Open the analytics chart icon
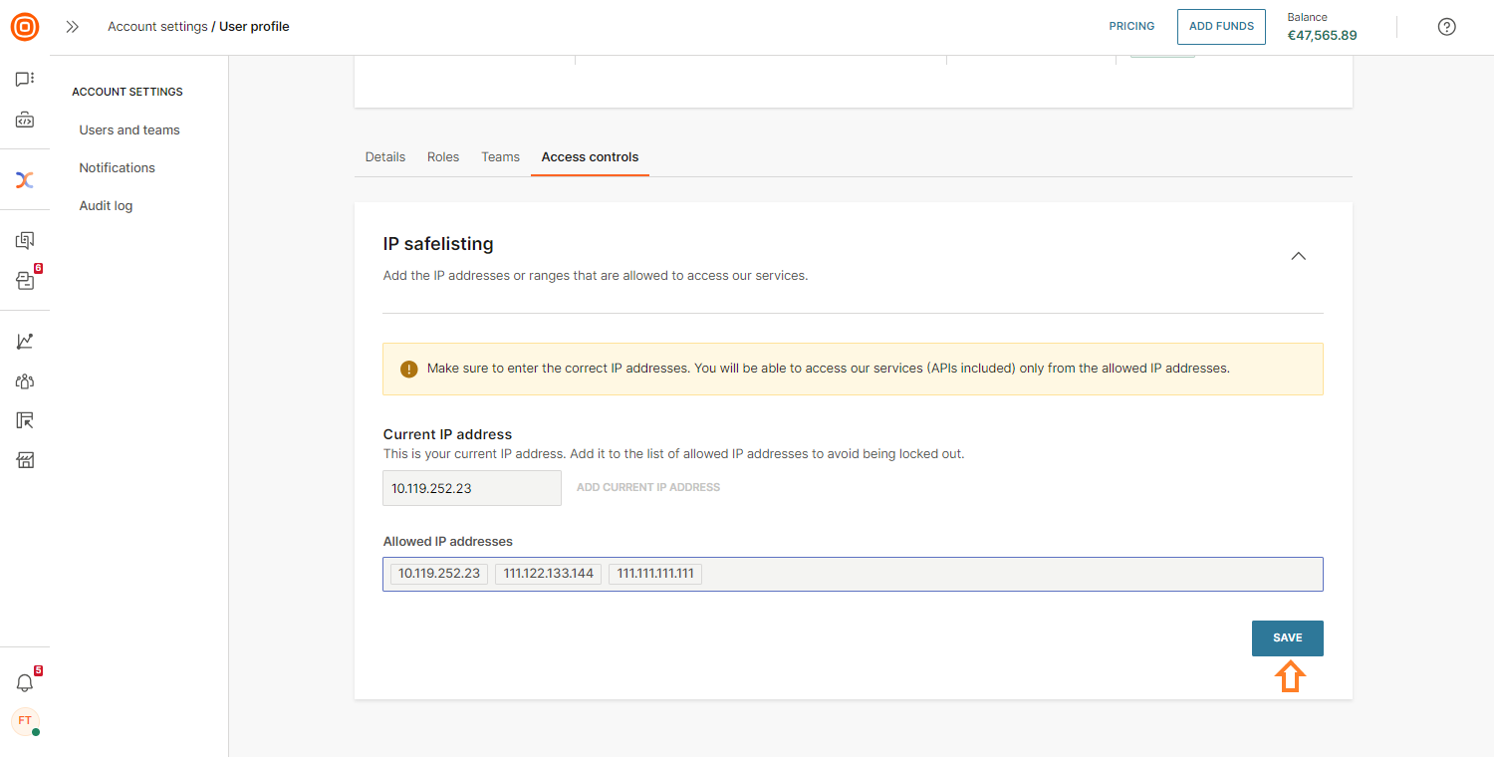 click(25, 342)
